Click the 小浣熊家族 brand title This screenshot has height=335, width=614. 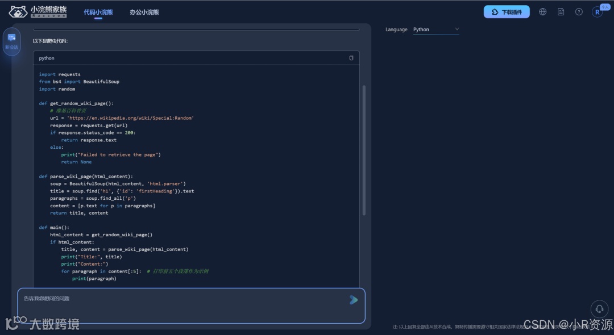coord(48,10)
